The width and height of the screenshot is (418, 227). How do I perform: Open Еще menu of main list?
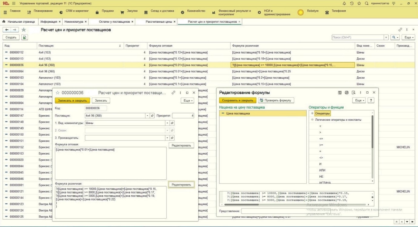click(x=408, y=37)
